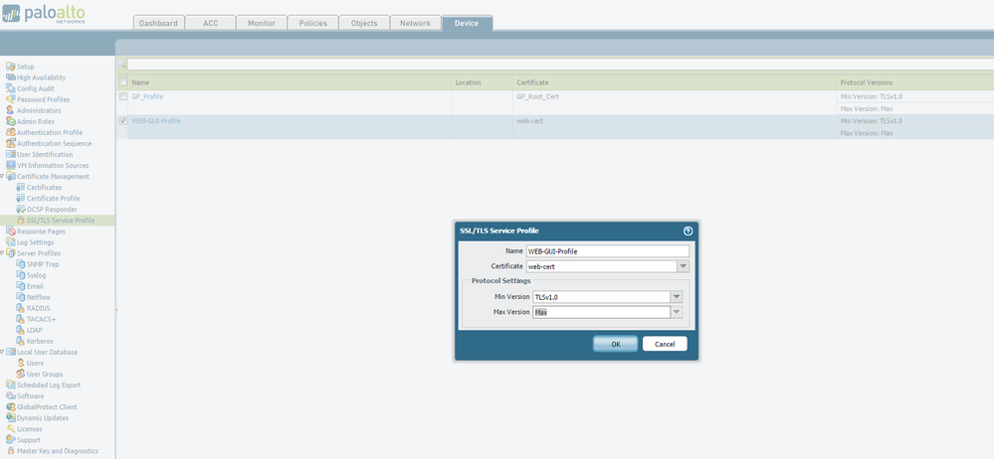Click the Email server profile icon
This screenshot has width=994, height=459.
click(21, 286)
